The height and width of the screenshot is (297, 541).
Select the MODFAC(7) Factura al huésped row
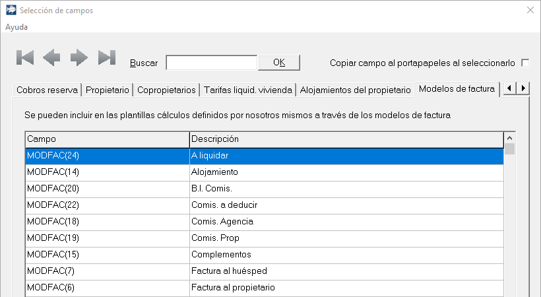264,271
